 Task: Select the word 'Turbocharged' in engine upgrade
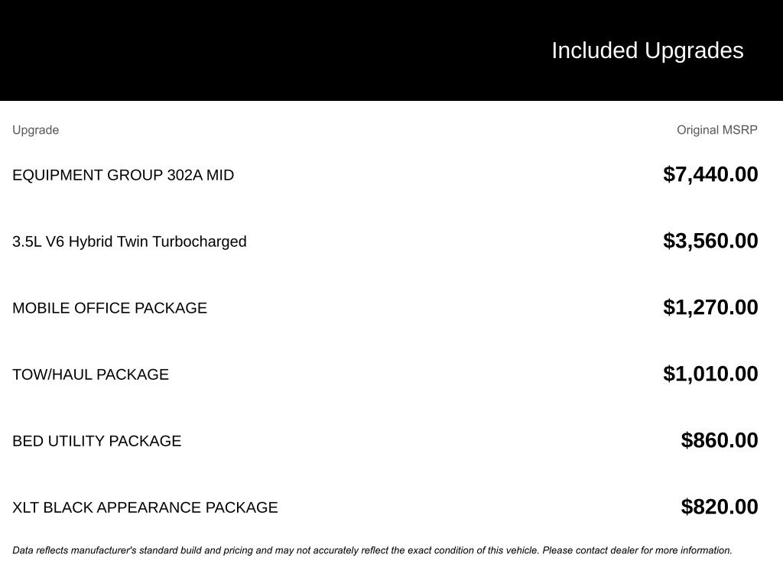point(200,242)
